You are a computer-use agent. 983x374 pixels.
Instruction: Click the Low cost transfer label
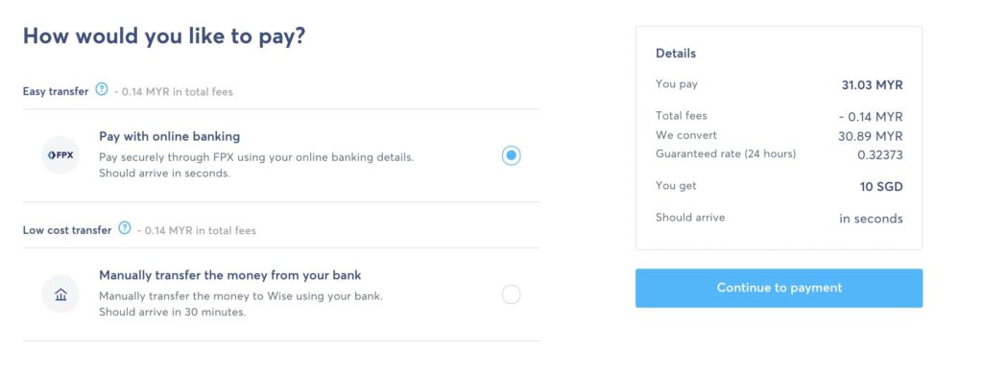click(x=67, y=230)
